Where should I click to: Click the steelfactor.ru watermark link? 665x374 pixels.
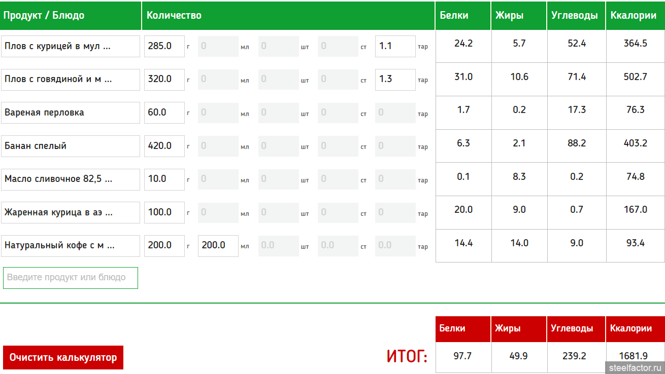[634, 367]
